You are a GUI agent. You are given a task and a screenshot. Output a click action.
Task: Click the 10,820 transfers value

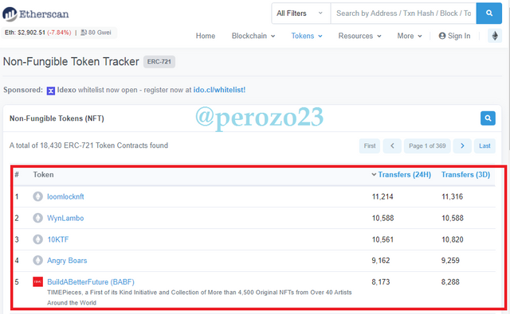click(x=453, y=240)
